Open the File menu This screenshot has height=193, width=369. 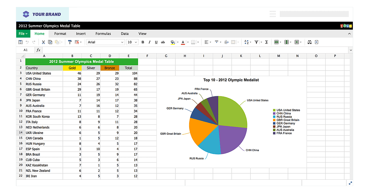click(23, 34)
